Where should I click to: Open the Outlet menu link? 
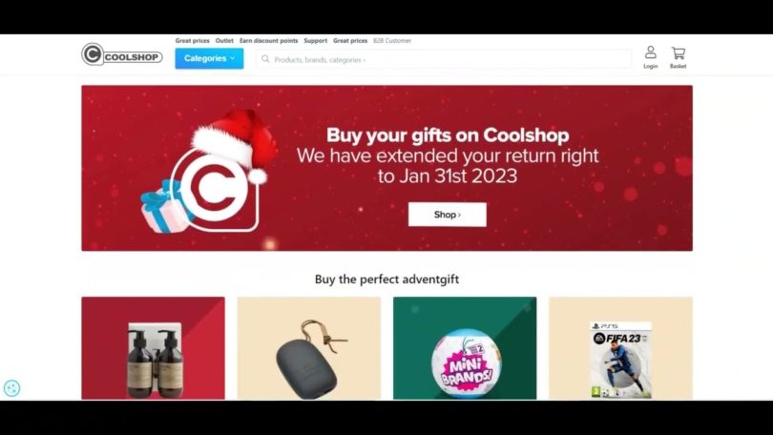pos(224,41)
